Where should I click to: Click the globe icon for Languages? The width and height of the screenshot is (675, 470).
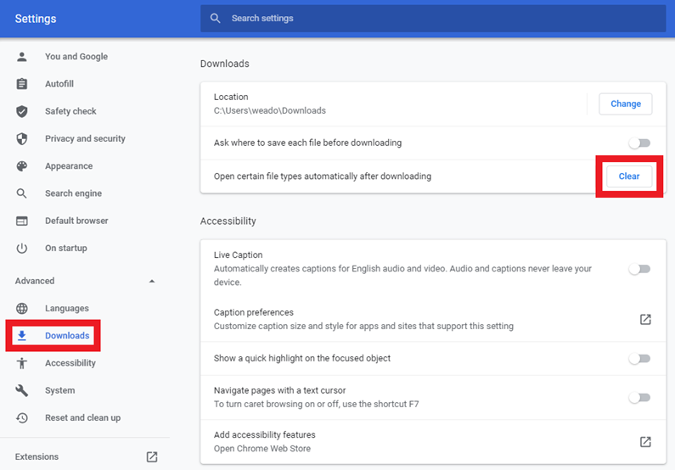[22, 308]
